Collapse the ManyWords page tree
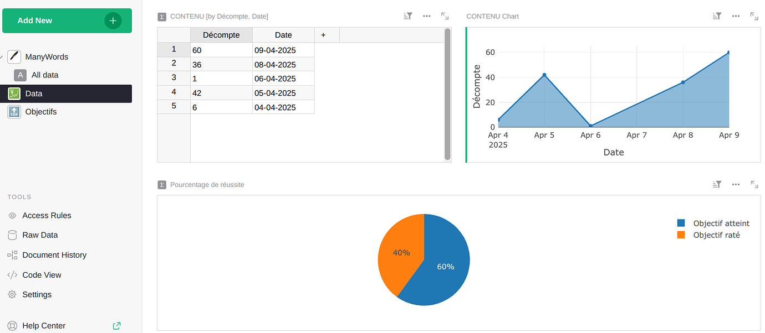Image resolution: width=765 pixels, height=333 pixels. [x=2, y=57]
